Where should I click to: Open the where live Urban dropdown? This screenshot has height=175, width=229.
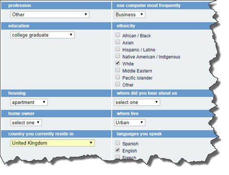tap(129, 122)
